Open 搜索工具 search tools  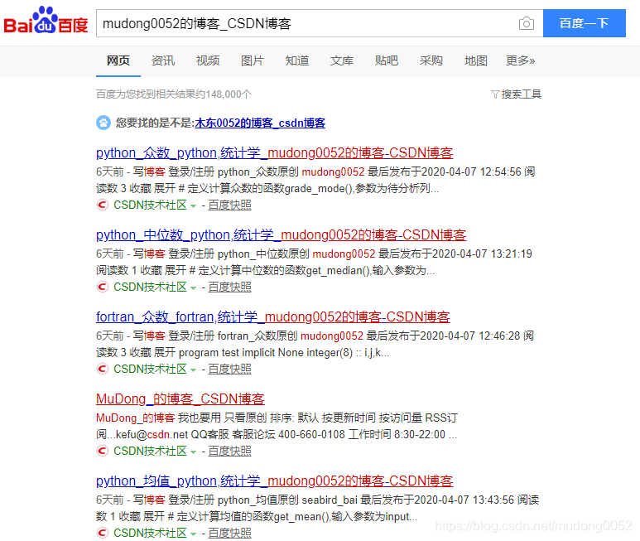tap(522, 94)
